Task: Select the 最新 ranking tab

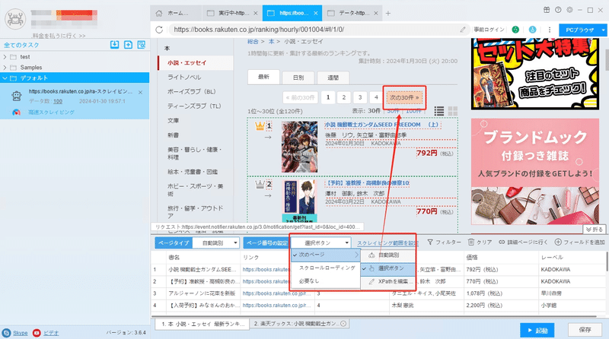Action: 263,77
